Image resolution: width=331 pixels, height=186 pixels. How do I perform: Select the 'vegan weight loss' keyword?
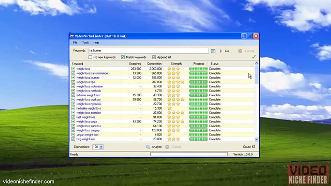(x=87, y=135)
